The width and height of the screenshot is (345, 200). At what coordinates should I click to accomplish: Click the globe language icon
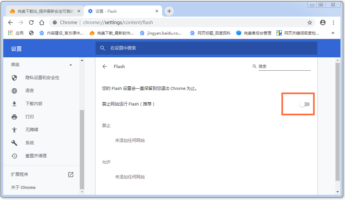[x=14, y=91]
